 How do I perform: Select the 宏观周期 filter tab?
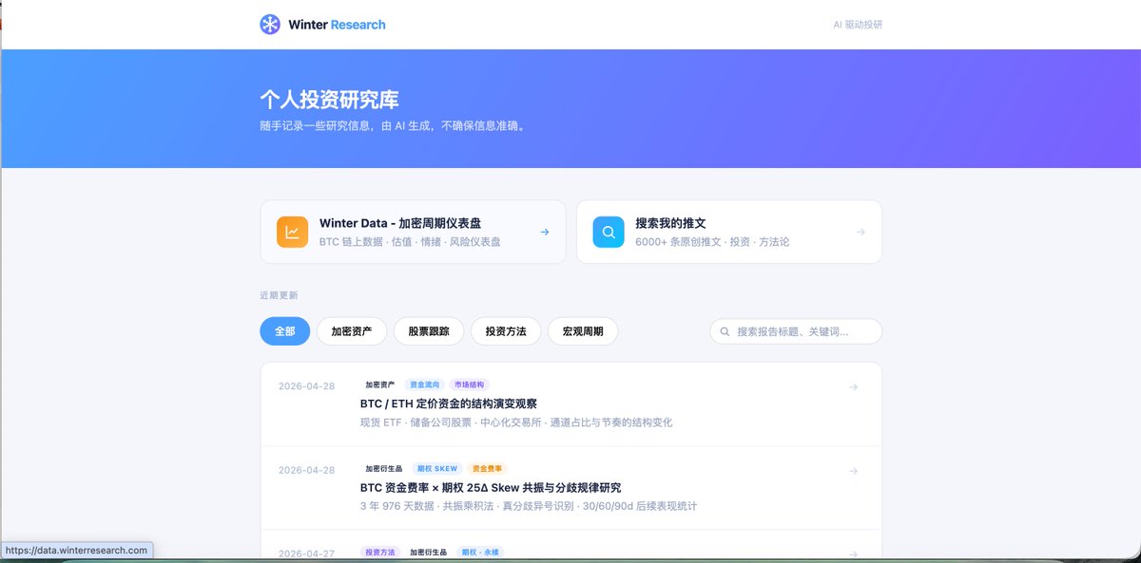(583, 331)
